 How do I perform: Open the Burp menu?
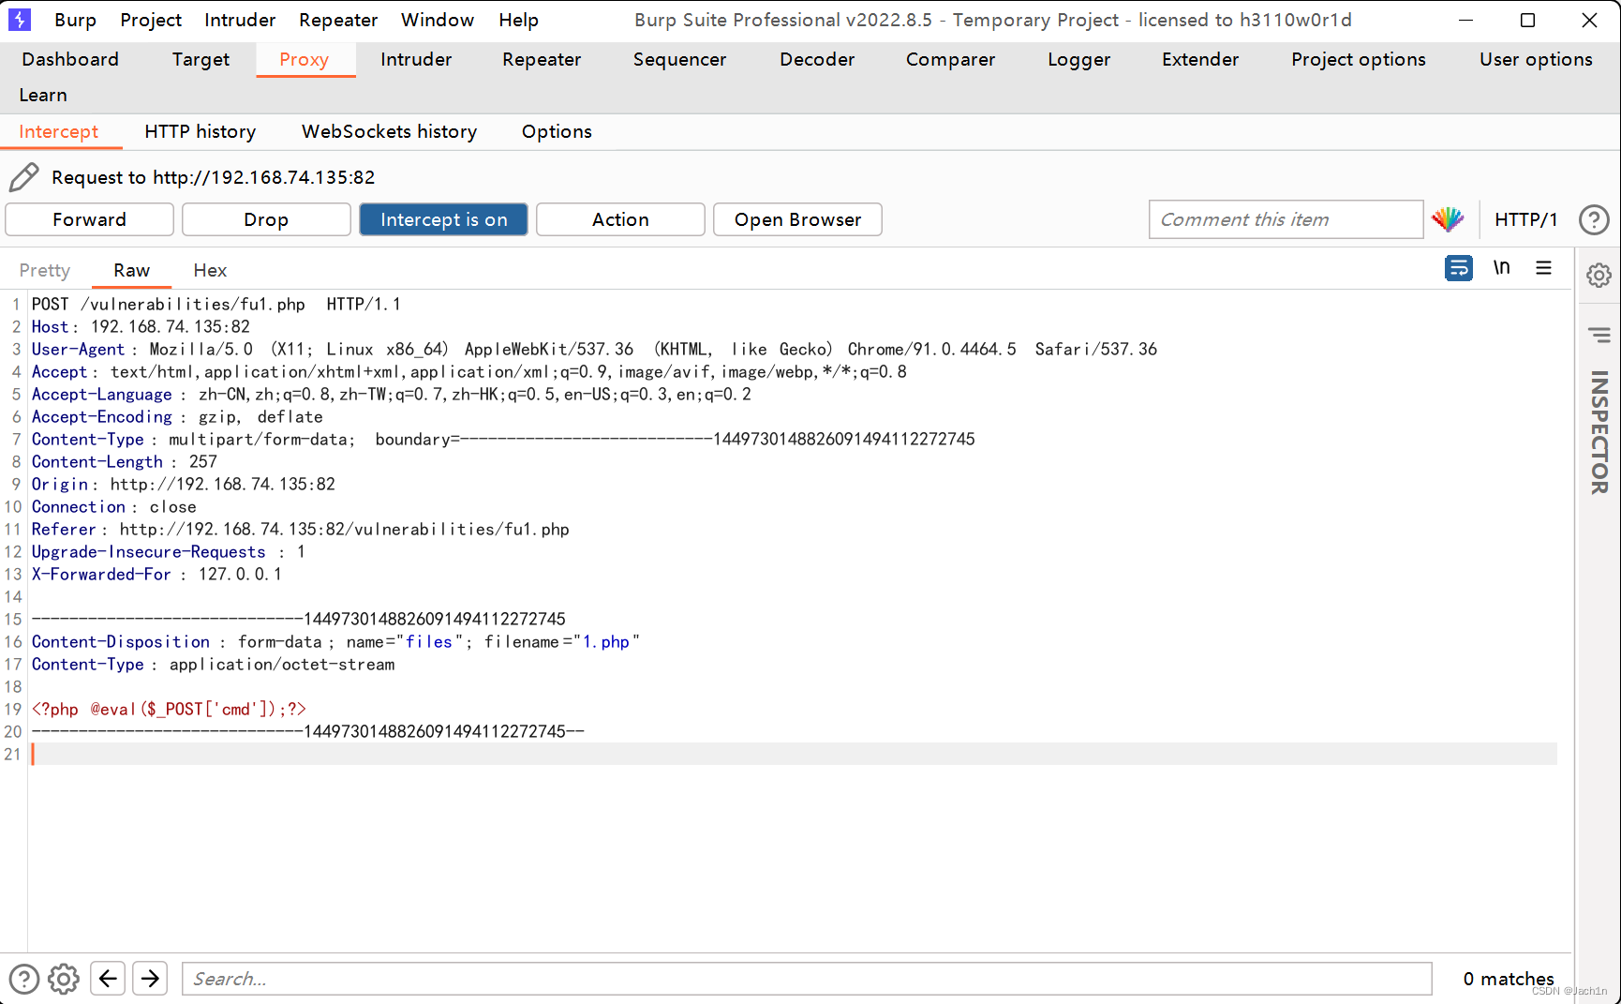coord(75,20)
